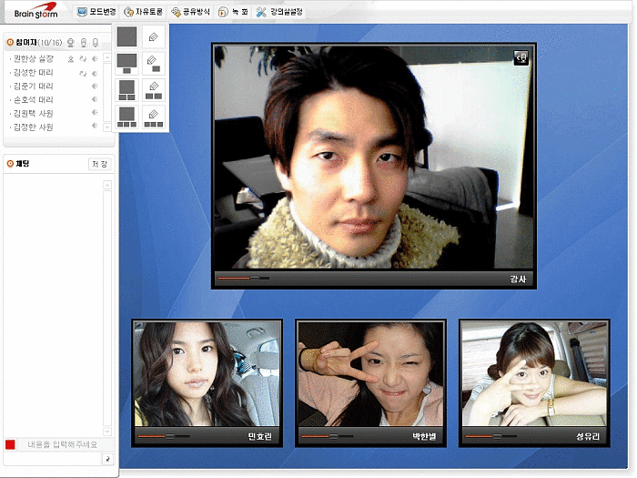Collapse the 참여자 participants panel
This screenshot has width=637, height=478.
9,43
